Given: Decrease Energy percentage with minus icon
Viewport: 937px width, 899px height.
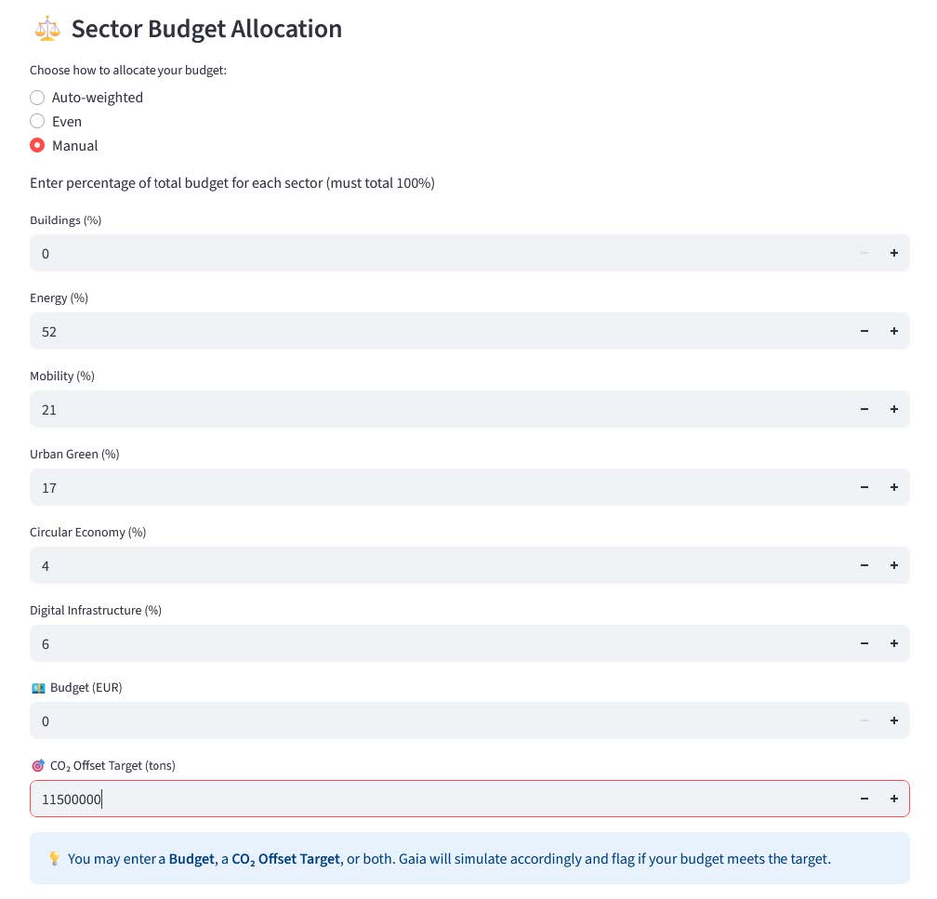Looking at the screenshot, I should coord(864,331).
